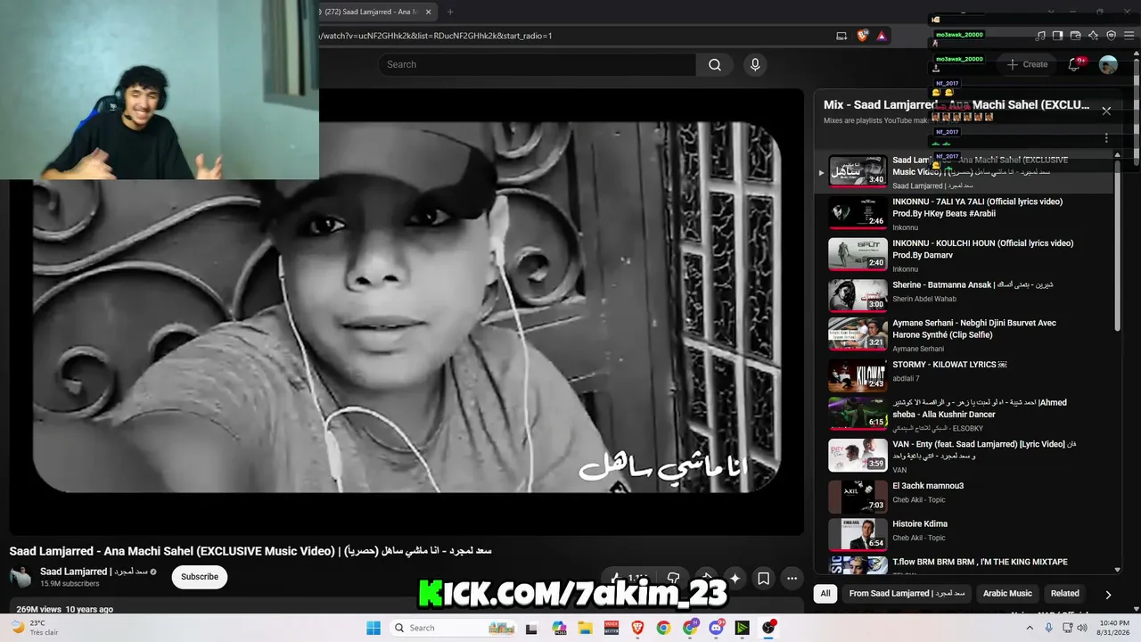Toggle the Brave sidebar panel icon
Image resolution: width=1141 pixels, height=642 pixels.
[x=1058, y=36]
